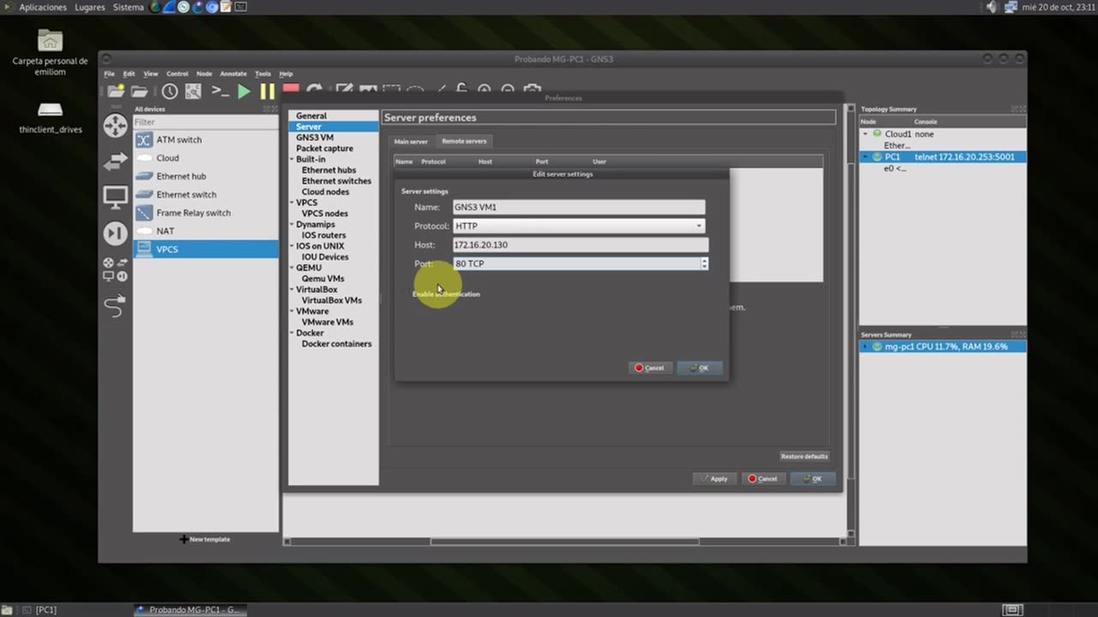Open the Annotate menu
This screenshot has height=617, width=1098.
click(x=233, y=74)
